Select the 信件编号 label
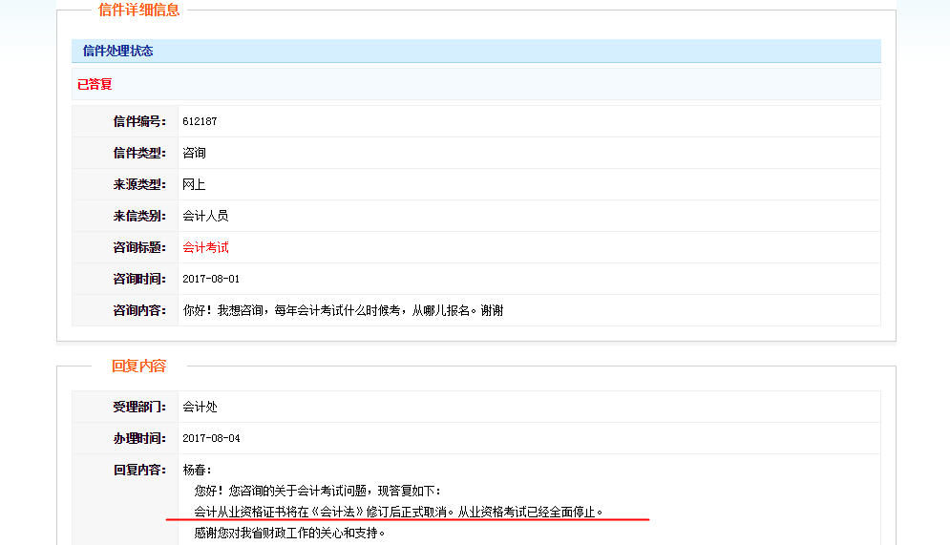 [x=139, y=121]
